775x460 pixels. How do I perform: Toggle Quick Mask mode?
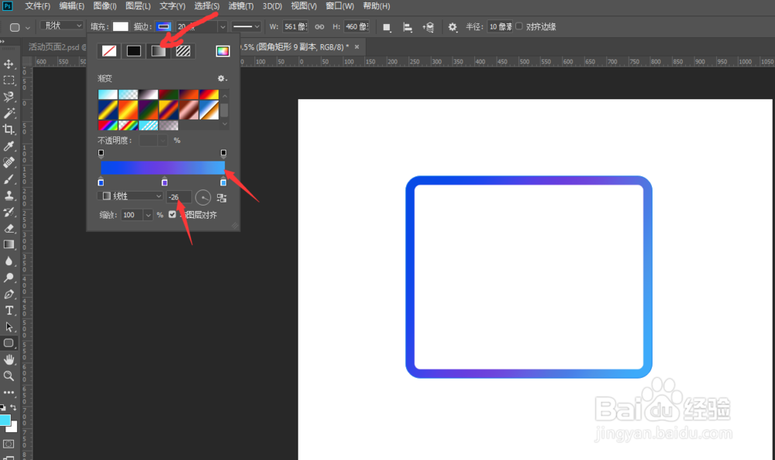9,444
